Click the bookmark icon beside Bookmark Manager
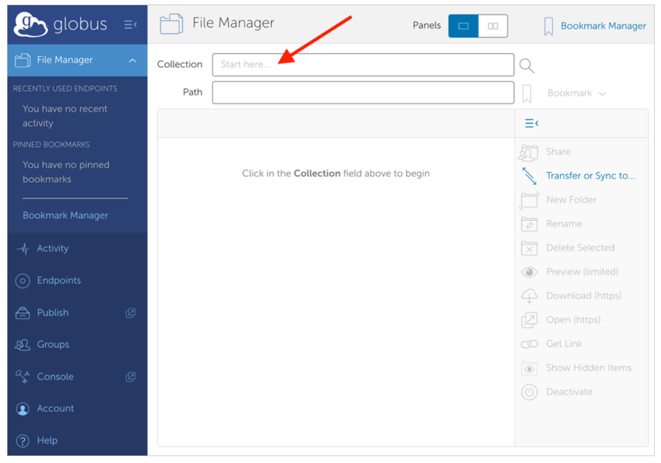661x463 pixels. [x=548, y=26]
